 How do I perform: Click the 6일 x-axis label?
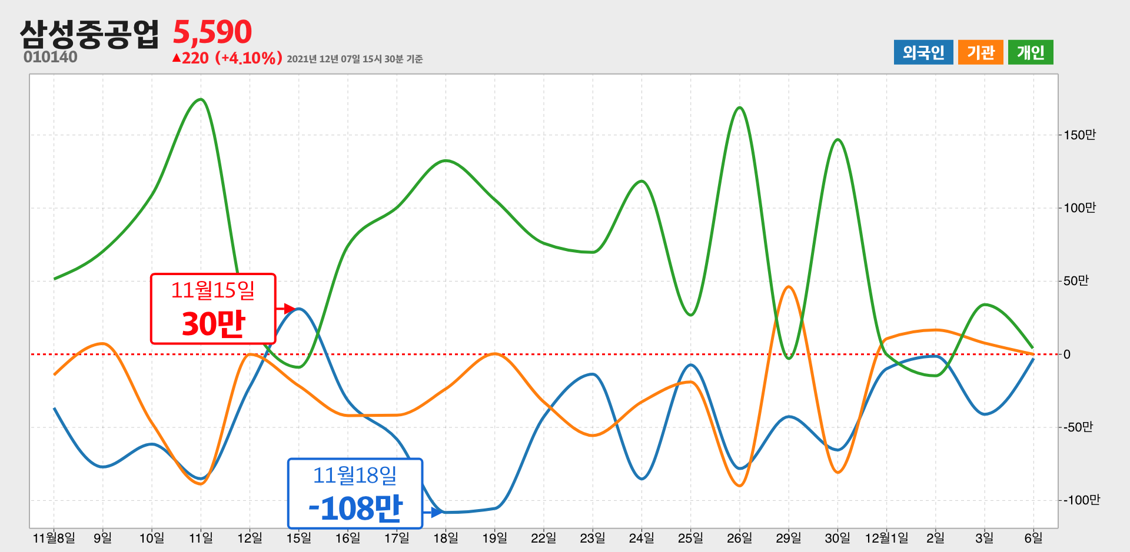[x=1033, y=538]
